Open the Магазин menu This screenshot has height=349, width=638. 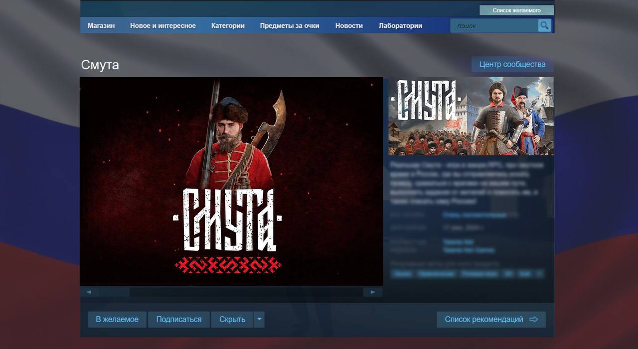[101, 25]
